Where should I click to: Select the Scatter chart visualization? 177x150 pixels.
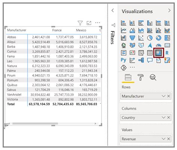[x=141, y=38]
